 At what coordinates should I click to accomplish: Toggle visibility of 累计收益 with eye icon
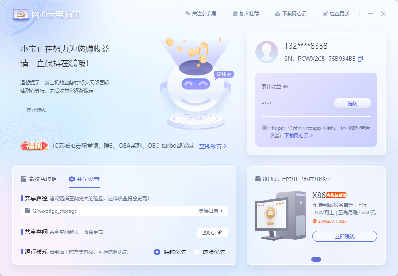286,87
